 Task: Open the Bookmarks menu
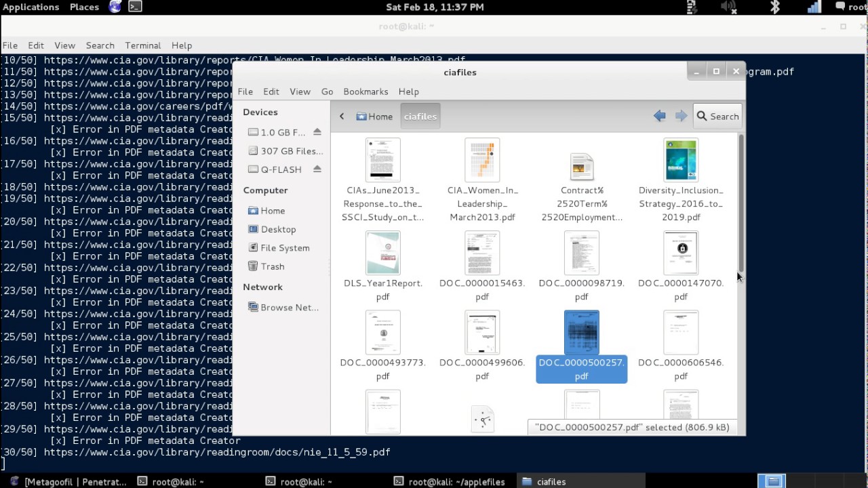(366, 91)
